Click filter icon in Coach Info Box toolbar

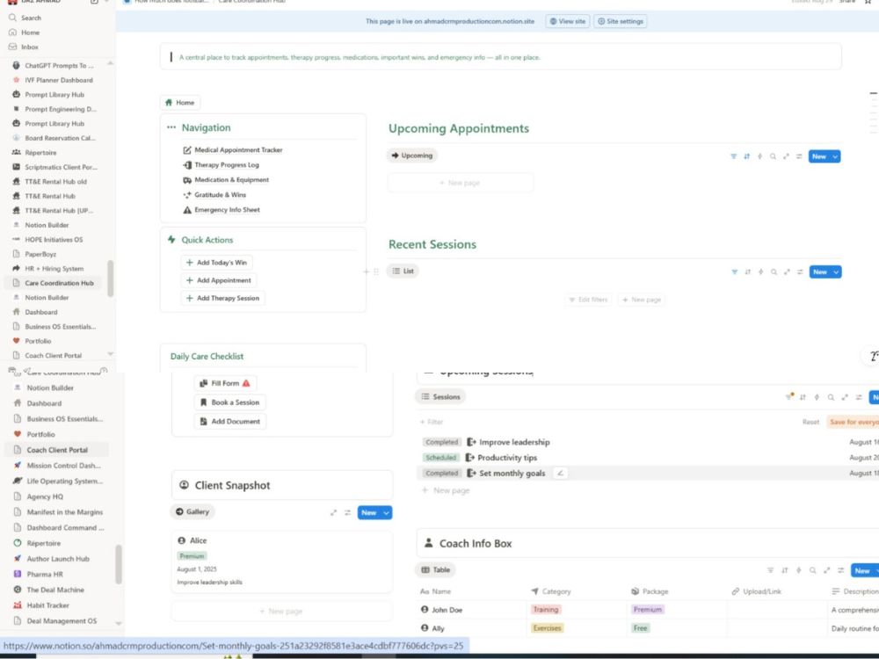click(x=770, y=570)
